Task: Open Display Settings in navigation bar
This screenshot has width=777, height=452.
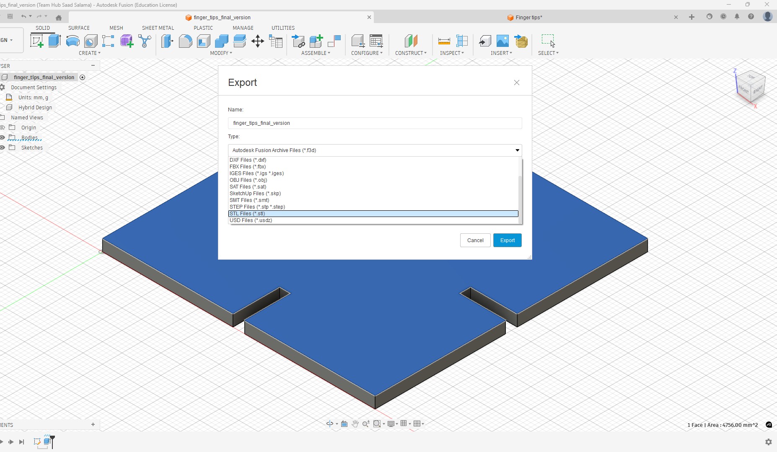Action: pyautogui.click(x=392, y=424)
